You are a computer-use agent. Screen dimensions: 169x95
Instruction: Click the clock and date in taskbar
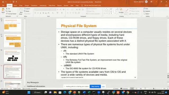(x=161, y=92)
